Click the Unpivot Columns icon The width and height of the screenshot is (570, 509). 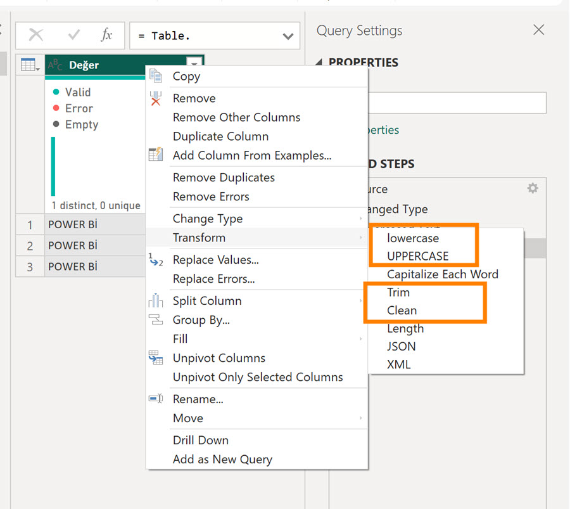156,358
